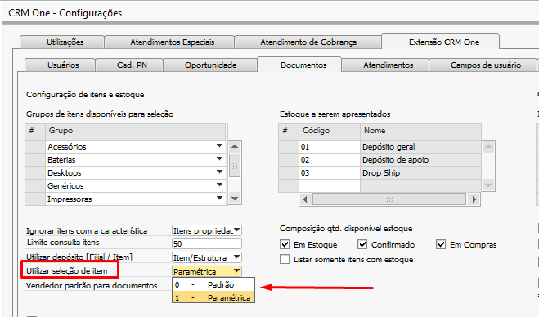Click the warehouse table horizontal scrollbar thumb
The height and width of the screenshot is (317, 539).
coord(389,199)
